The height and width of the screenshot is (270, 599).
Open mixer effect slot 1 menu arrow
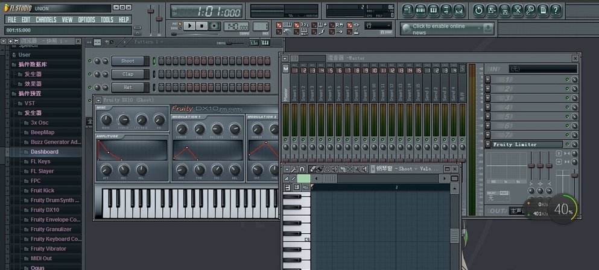(488, 80)
